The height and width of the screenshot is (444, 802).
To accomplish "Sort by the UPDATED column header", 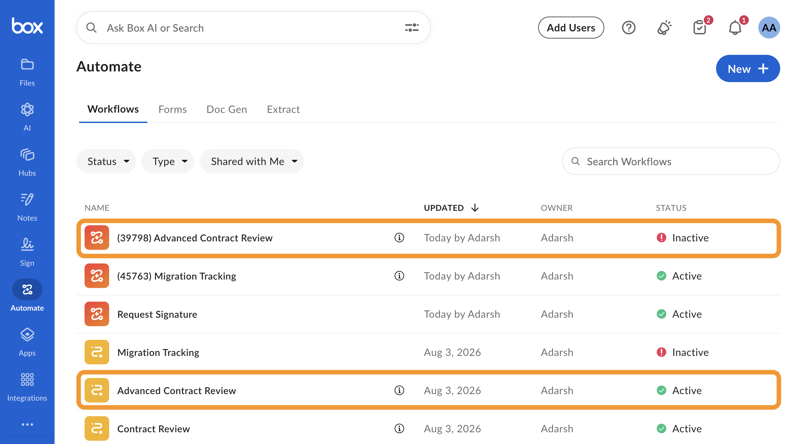I will pyautogui.click(x=451, y=208).
